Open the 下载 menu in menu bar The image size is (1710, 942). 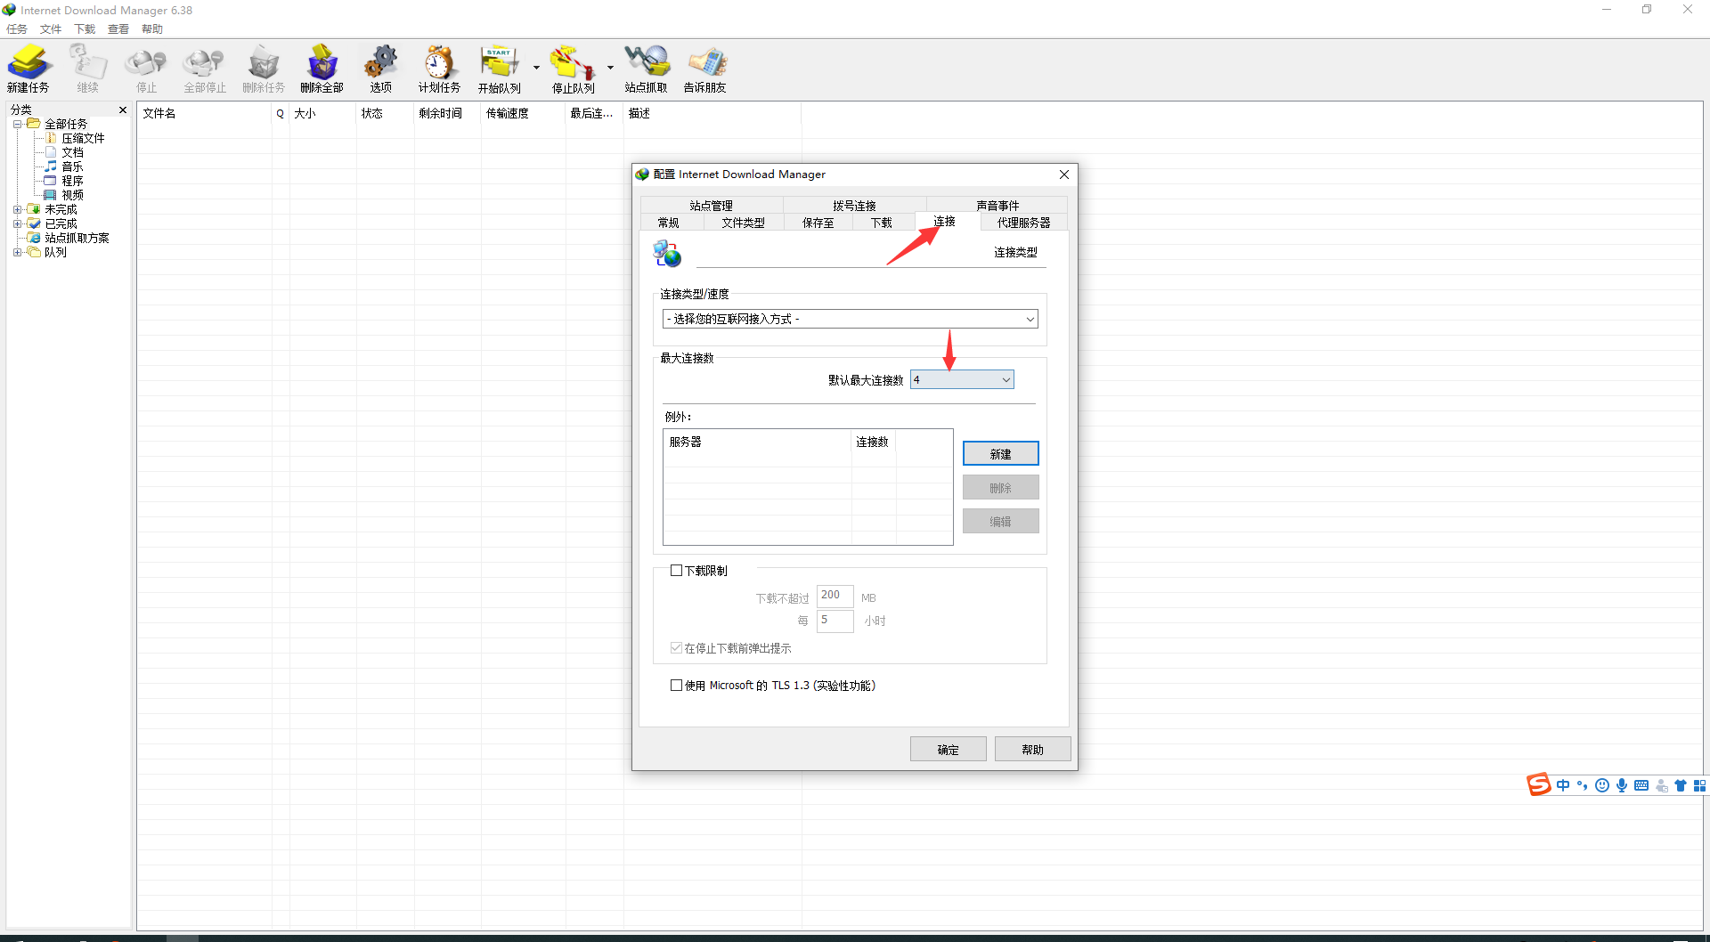(x=85, y=29)
